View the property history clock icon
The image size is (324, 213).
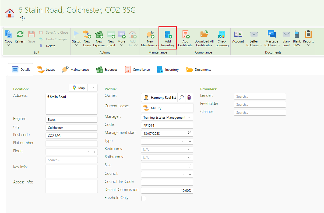point(23,18)
